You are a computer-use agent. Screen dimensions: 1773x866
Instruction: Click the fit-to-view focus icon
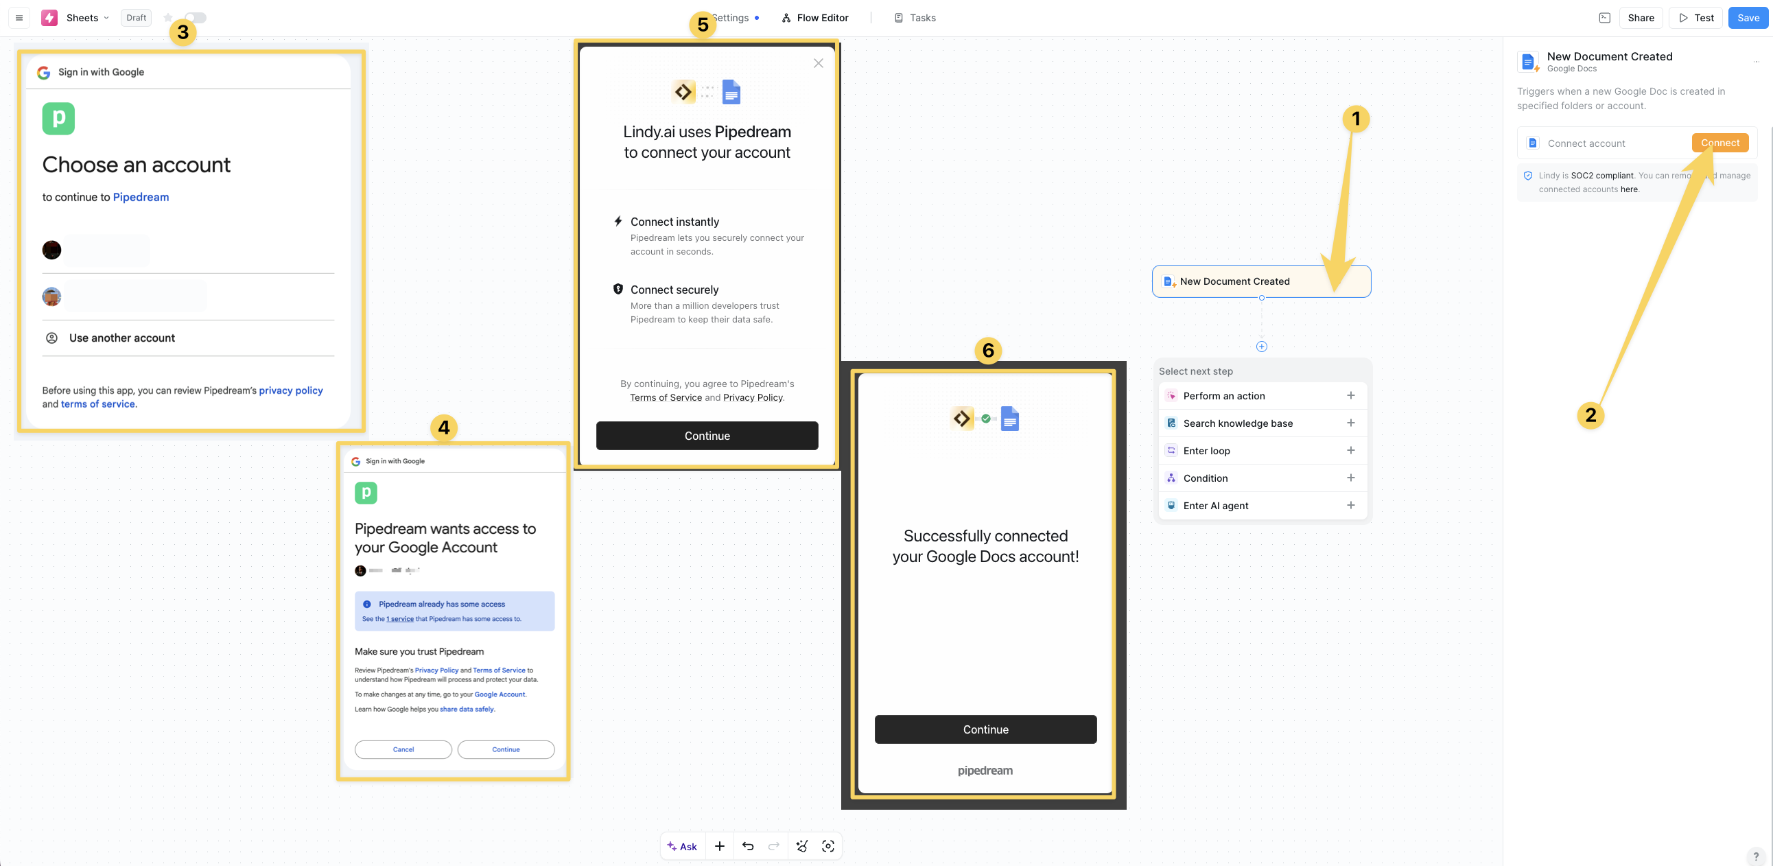[x=828, y=846]
